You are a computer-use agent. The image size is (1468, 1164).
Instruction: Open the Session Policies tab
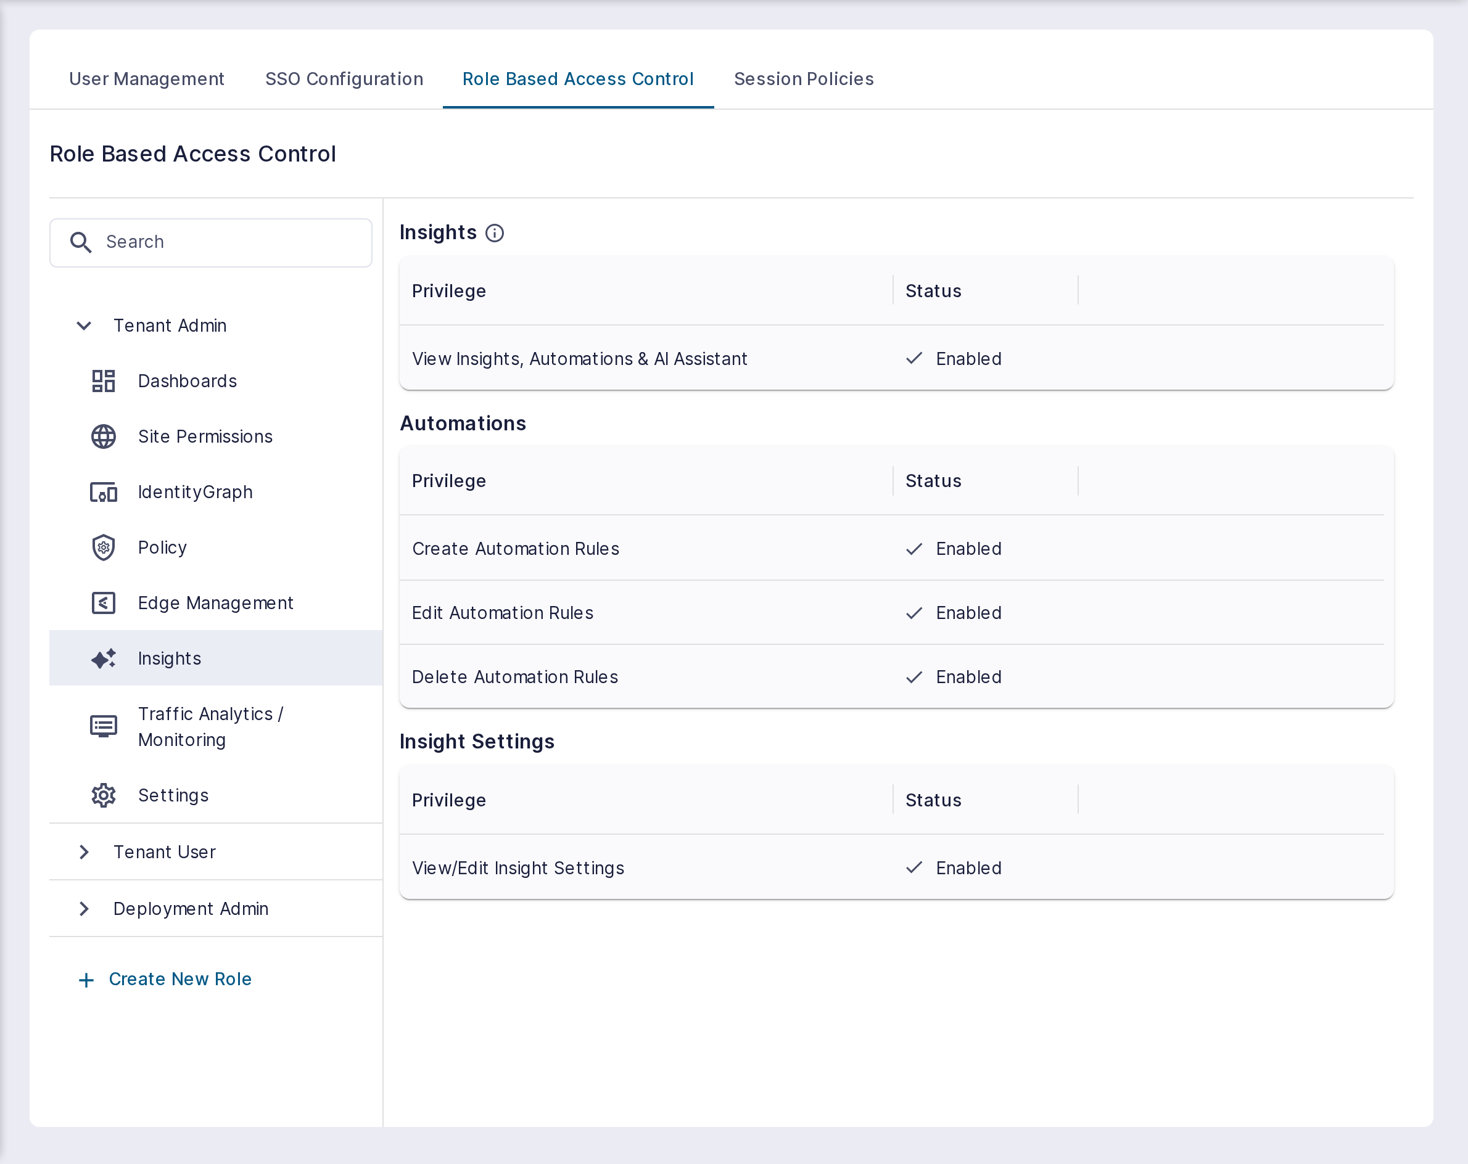point(804,79)
